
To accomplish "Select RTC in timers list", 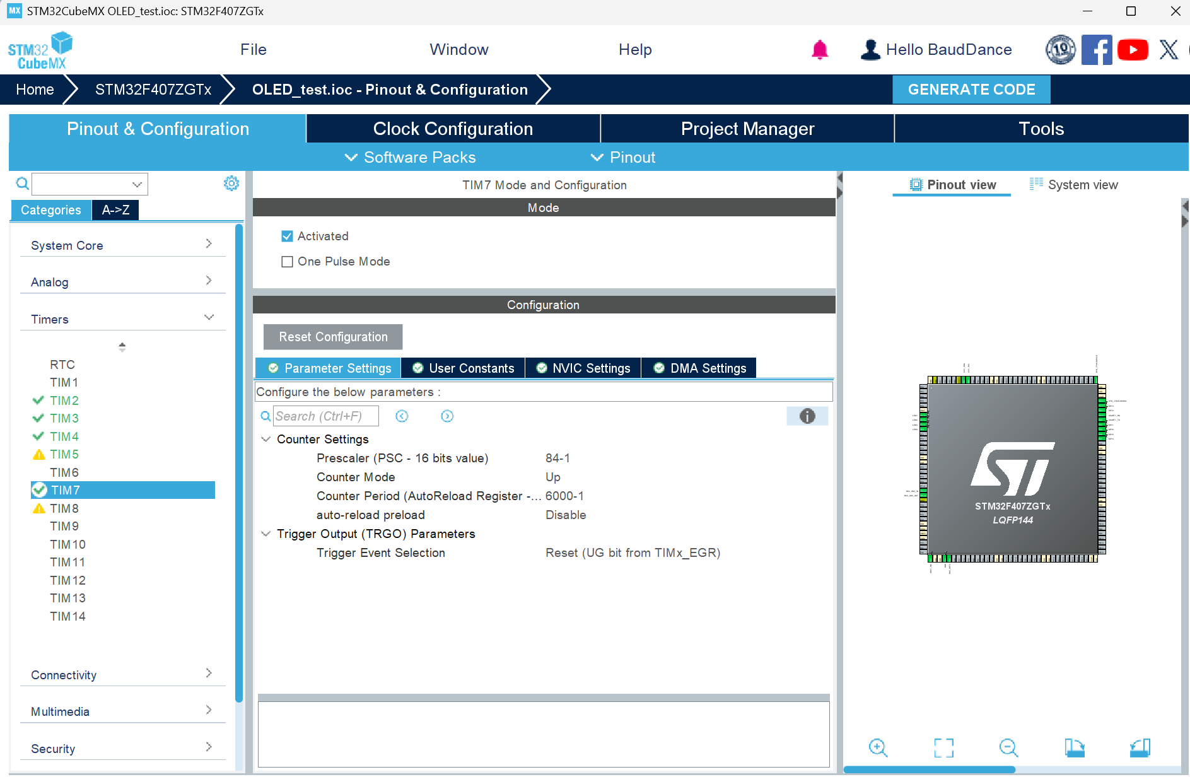I will (62, 364).
